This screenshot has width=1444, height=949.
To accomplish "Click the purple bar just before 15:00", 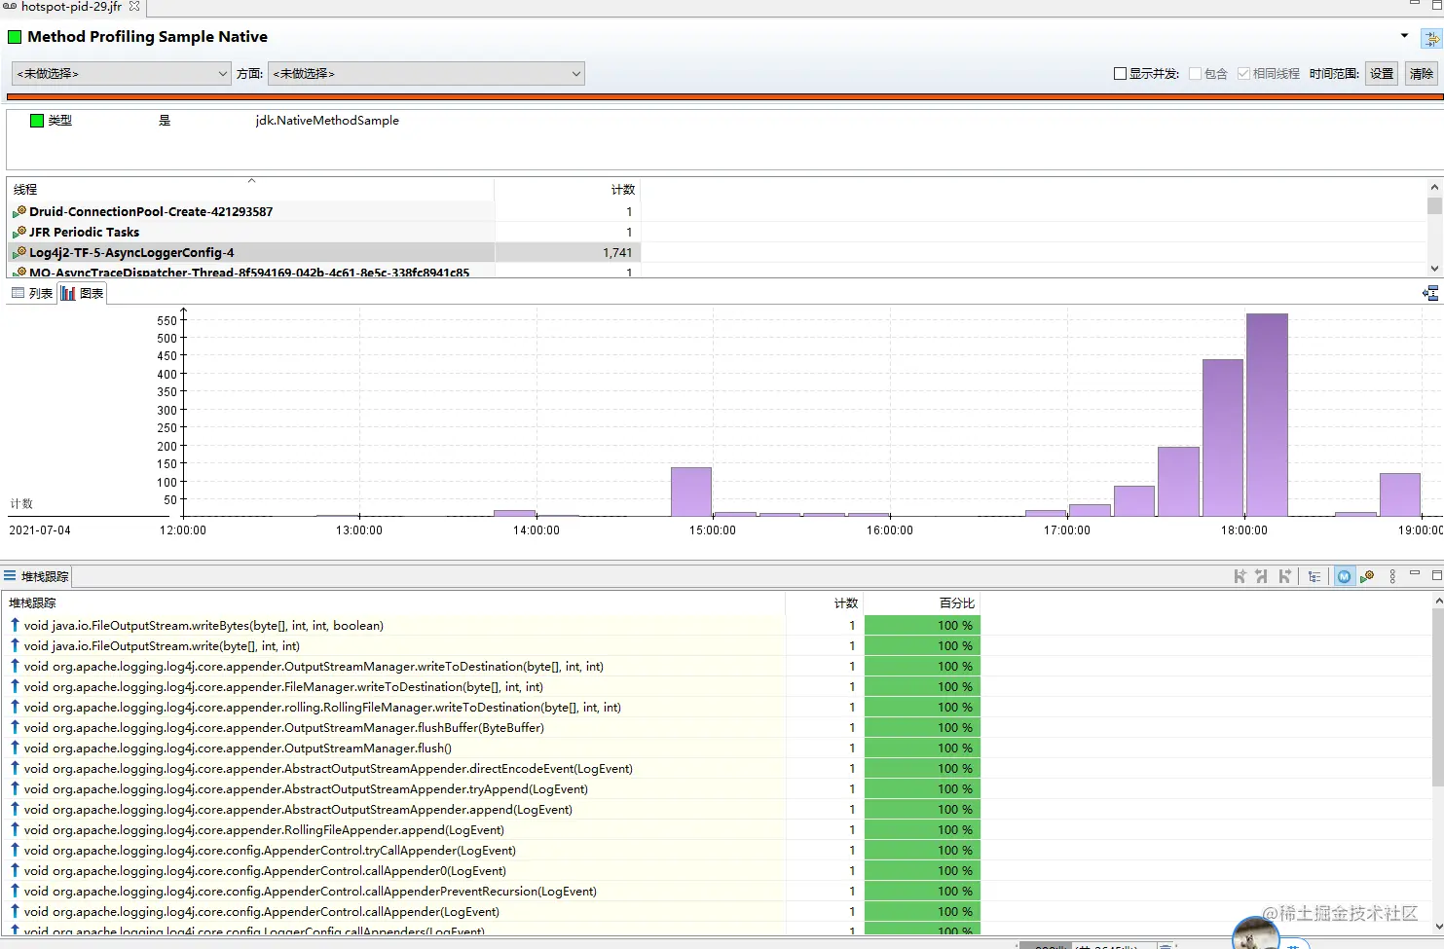I will pos(691,492).
